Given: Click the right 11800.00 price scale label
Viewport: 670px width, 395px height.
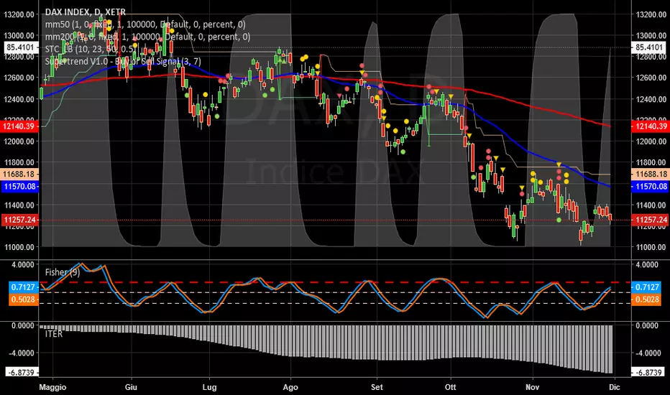Looking at the screenshot, I should pyautogui.click(x=651, y=162).
